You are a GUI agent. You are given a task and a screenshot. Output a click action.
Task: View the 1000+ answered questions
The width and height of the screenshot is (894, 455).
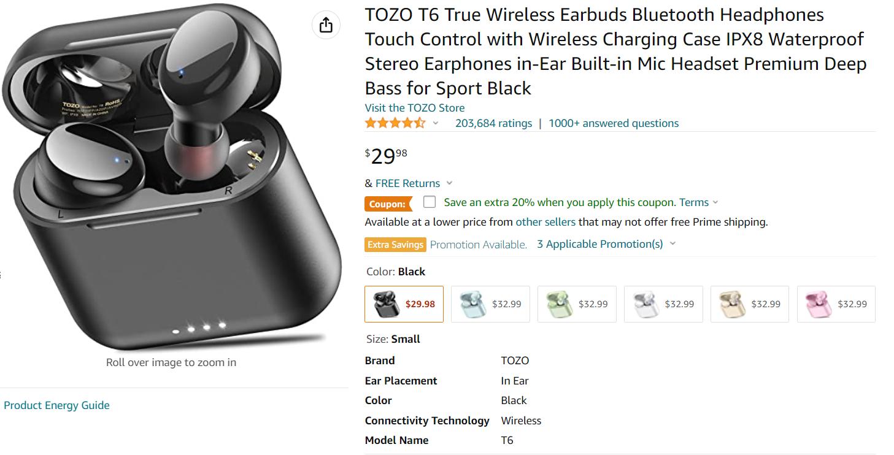tap(614, 123)
